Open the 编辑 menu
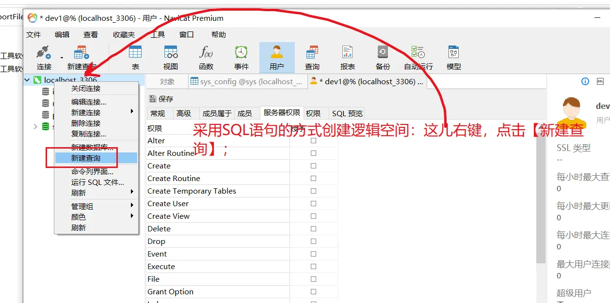 point(62,34)
